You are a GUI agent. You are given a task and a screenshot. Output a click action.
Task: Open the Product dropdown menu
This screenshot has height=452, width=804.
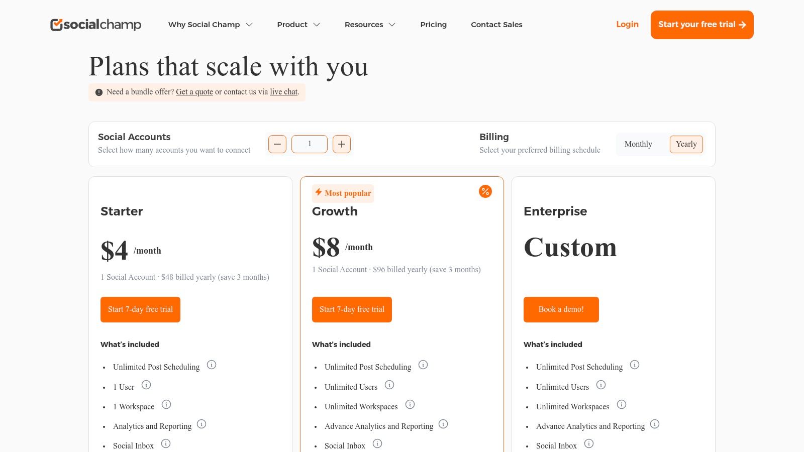tap(298, 25)
